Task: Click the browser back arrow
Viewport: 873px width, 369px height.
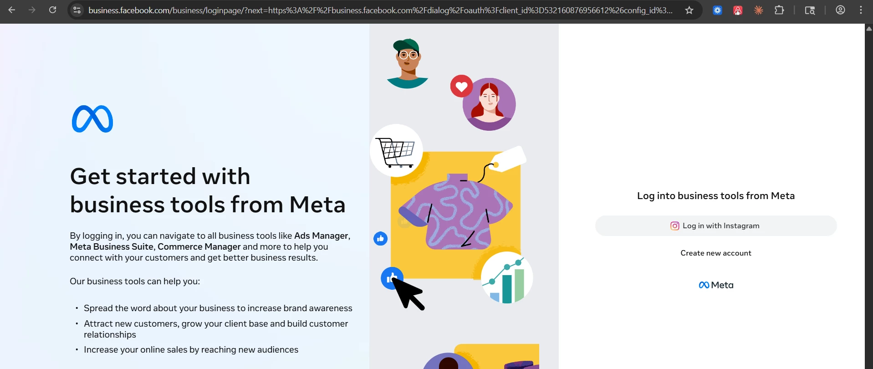Action: [x=12, y=10]
